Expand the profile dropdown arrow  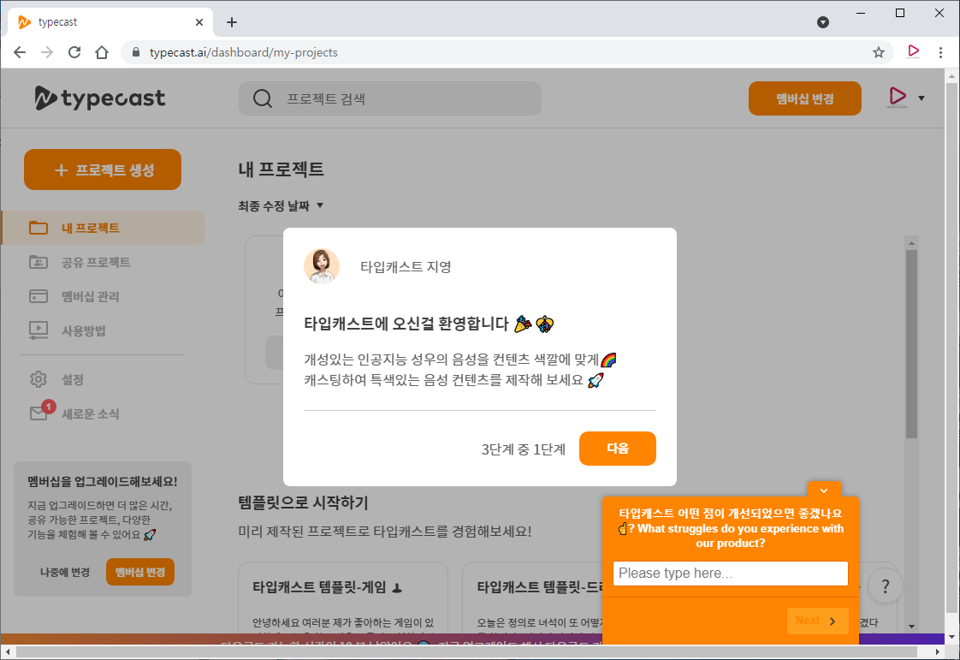(x=921, y=98)
